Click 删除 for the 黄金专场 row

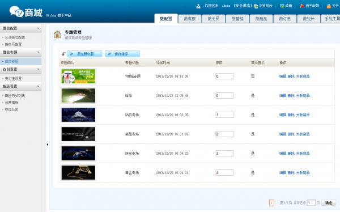(291, 173)
